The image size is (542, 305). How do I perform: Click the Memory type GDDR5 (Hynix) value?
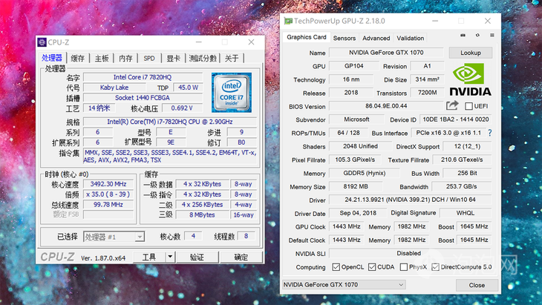click(365, 173)
